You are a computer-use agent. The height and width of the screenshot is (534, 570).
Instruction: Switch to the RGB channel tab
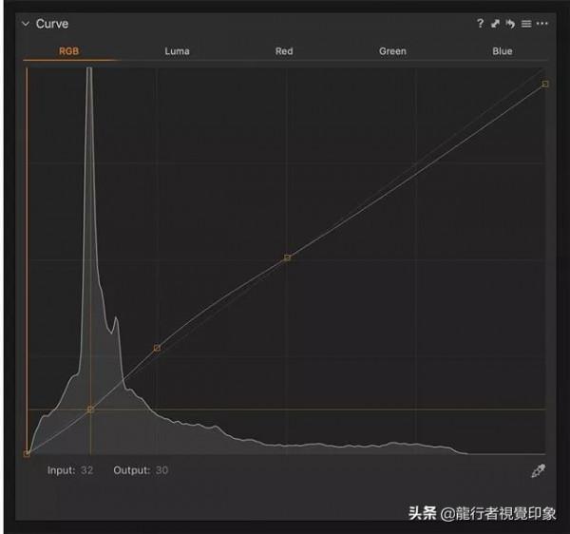tap(69, 51)
